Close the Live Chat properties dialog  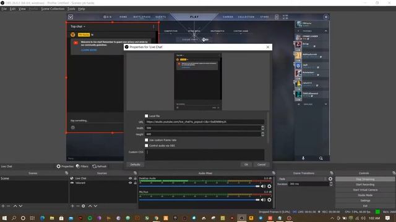click(268, 47)
